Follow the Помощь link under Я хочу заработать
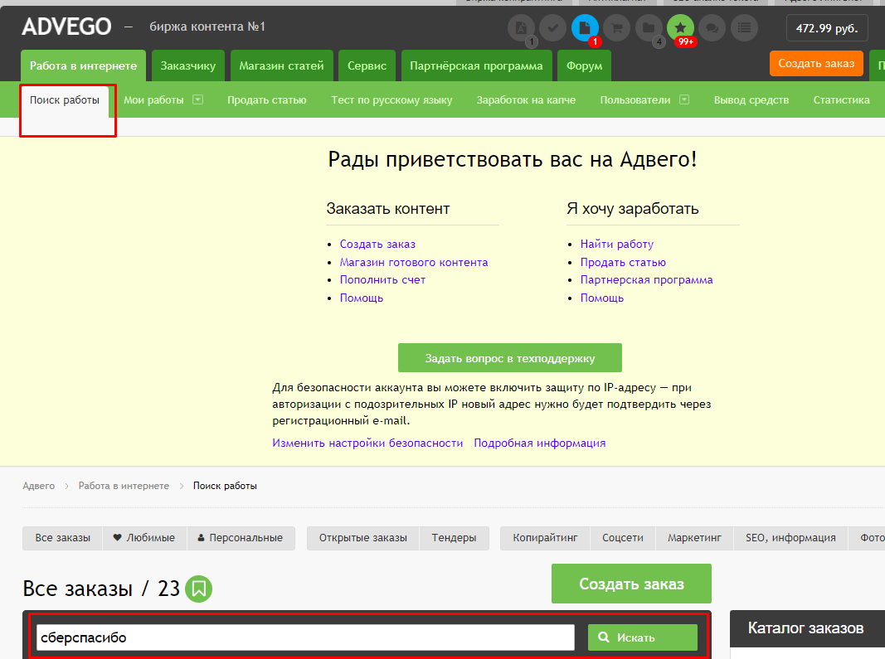The height and width of the screenshot is (659, 885). [x=601, y=298]
